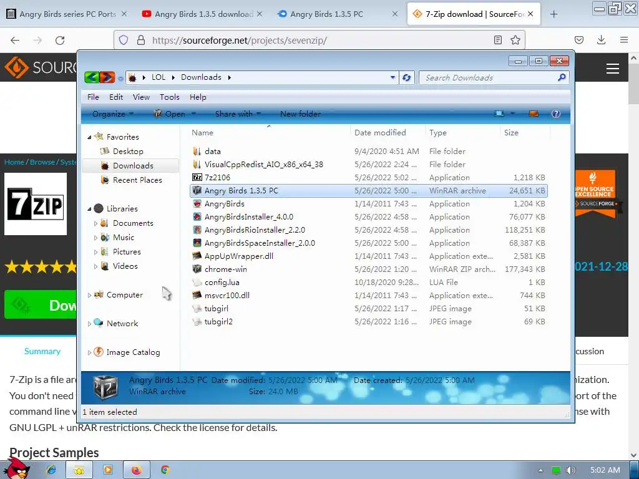
Task: Toggle the preview pane icon in Explorer
Action: [534, 114]
